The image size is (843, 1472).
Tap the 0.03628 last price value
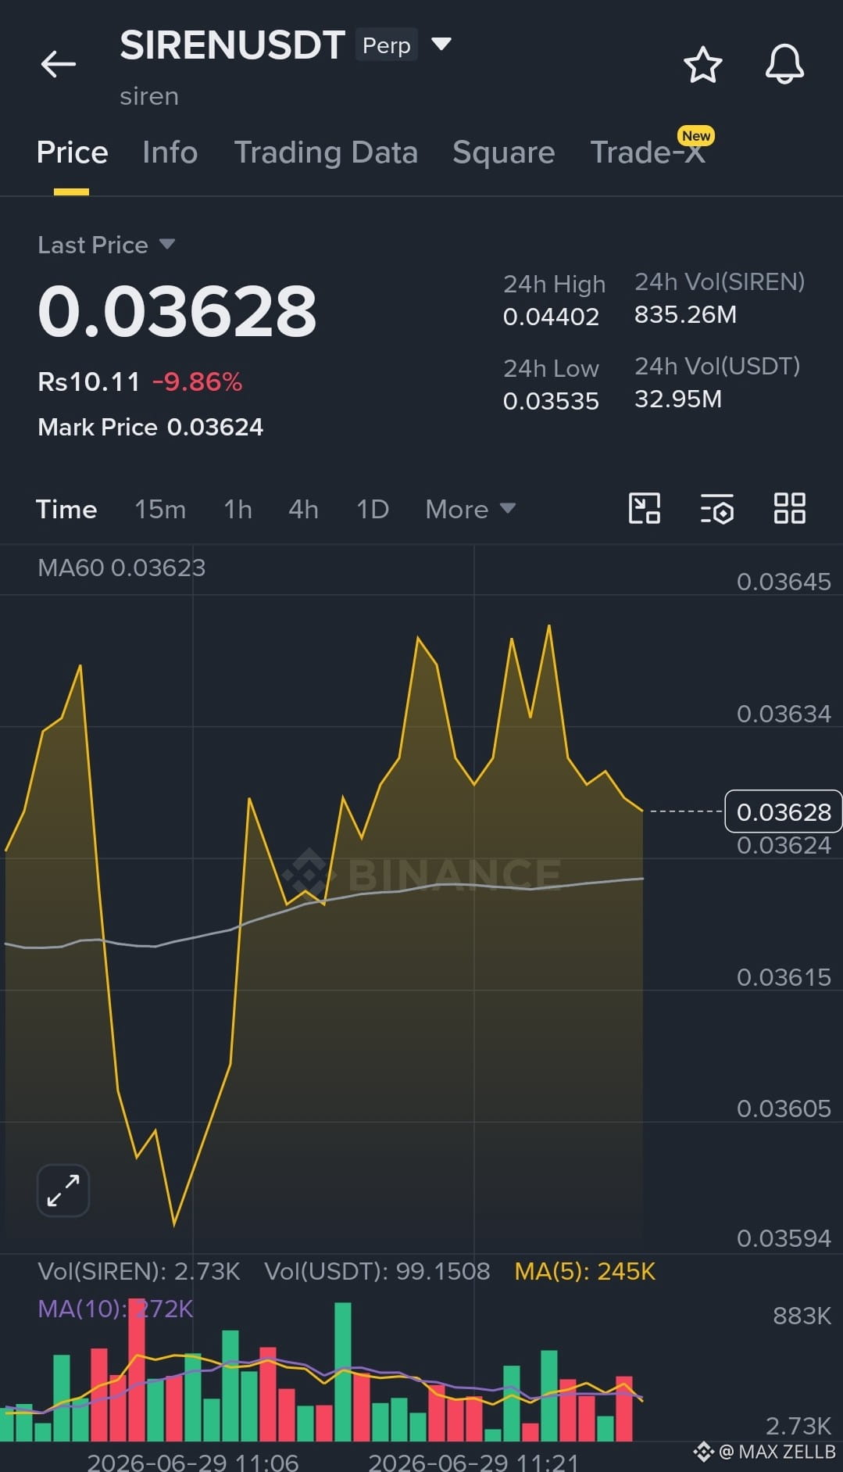(x=177, y=311)
